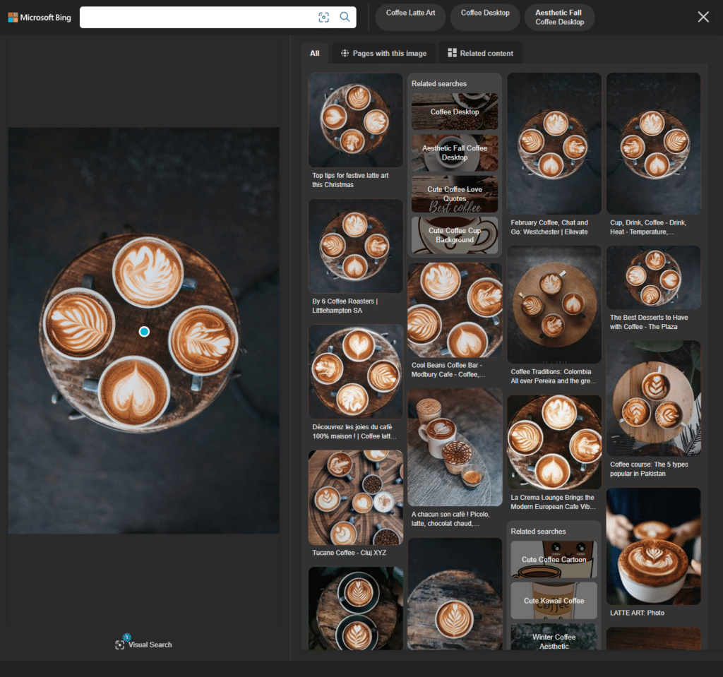723x677 pixels.
Task: Click the Cute Kawaii Coffee related search
Action: point(554,601)
